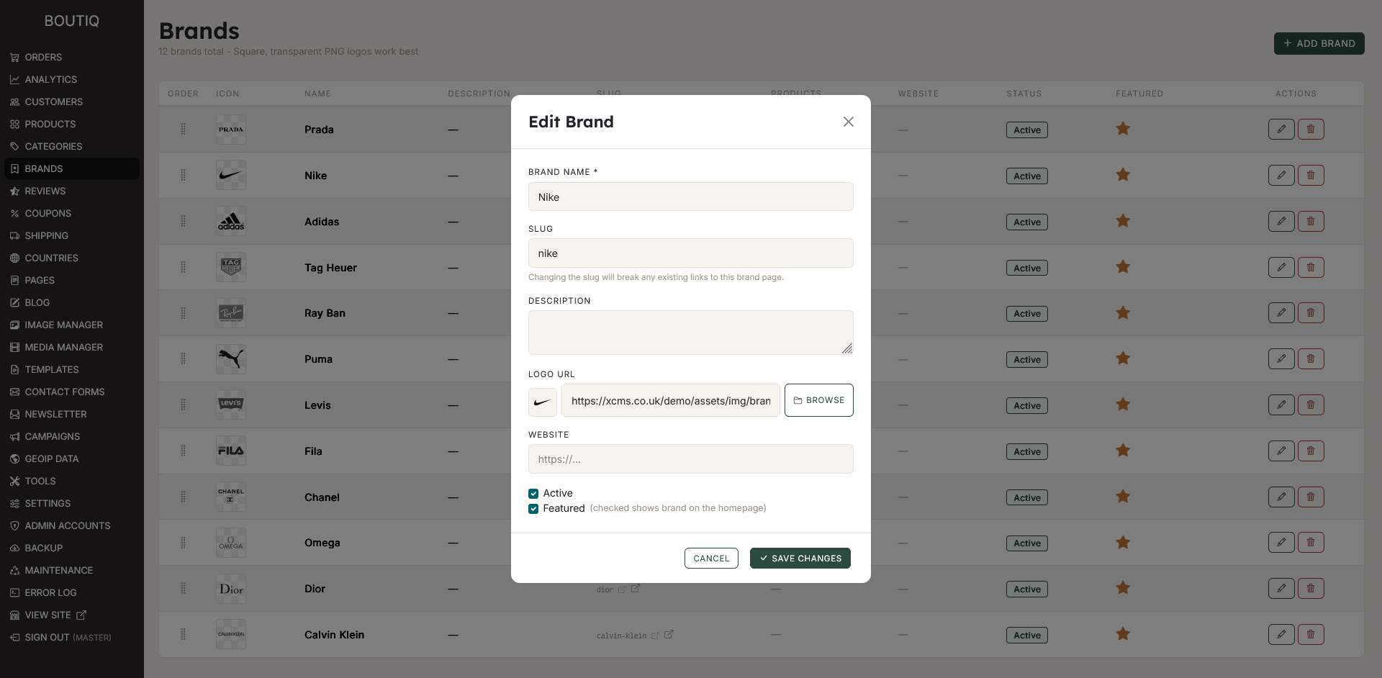
Task: Click the Slug input field
Action: coord(691,253)
